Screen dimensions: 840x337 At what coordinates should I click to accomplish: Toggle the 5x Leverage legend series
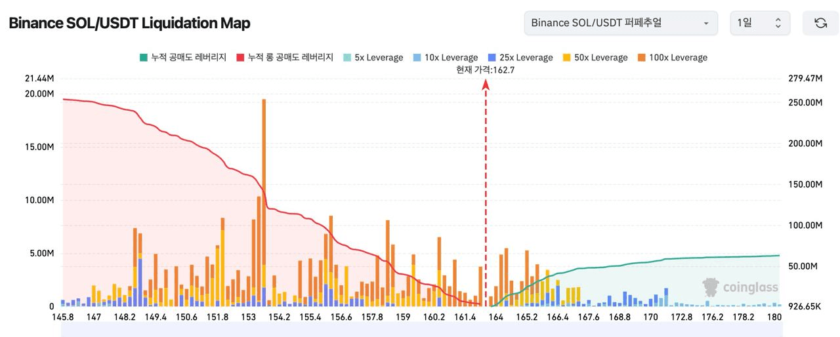373,58
